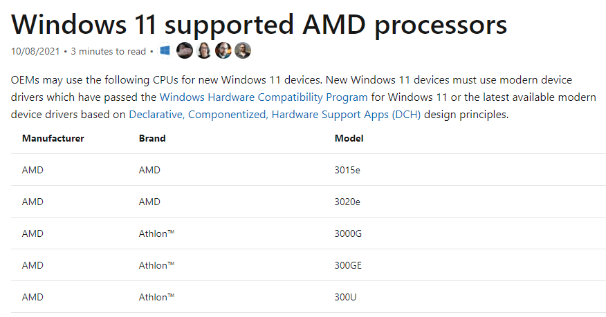Open Windows Hardware Compatibility Program link

(264, 97)
